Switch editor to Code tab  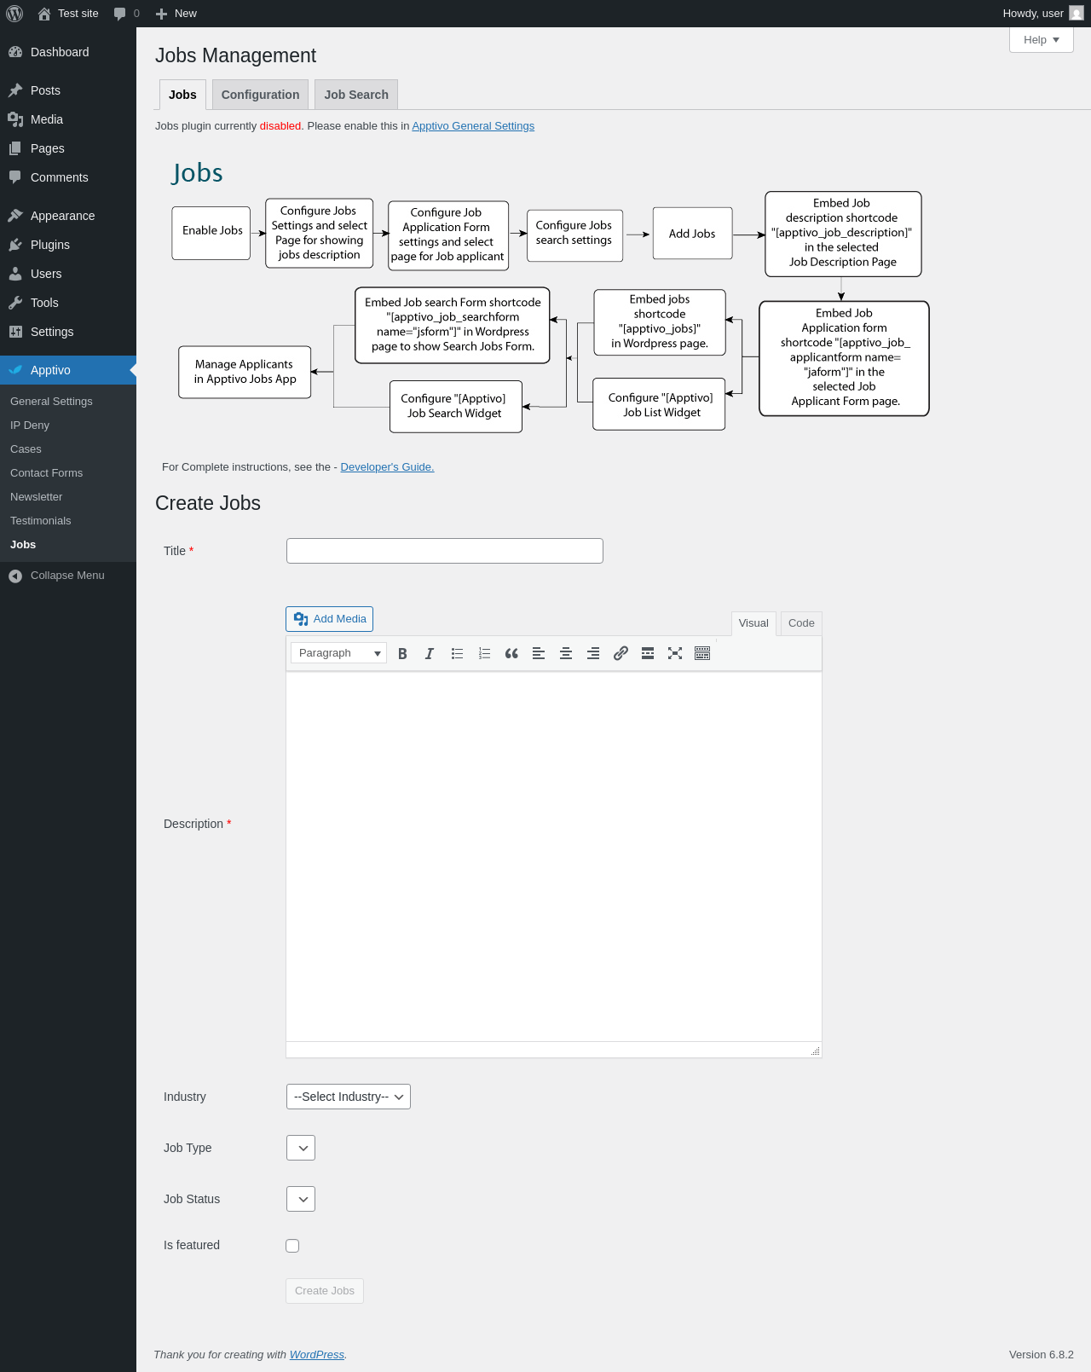801,623
